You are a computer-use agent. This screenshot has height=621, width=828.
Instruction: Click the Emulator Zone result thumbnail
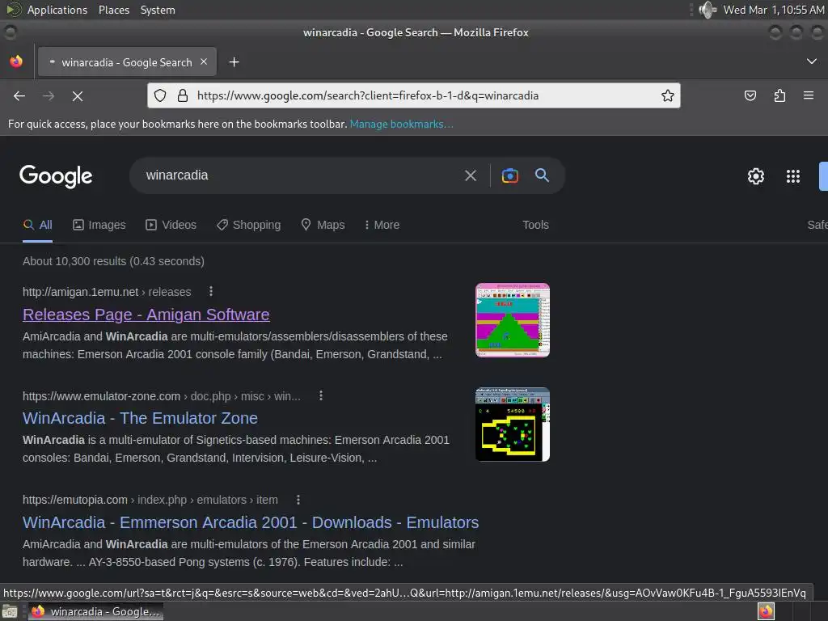coord(512,425)
